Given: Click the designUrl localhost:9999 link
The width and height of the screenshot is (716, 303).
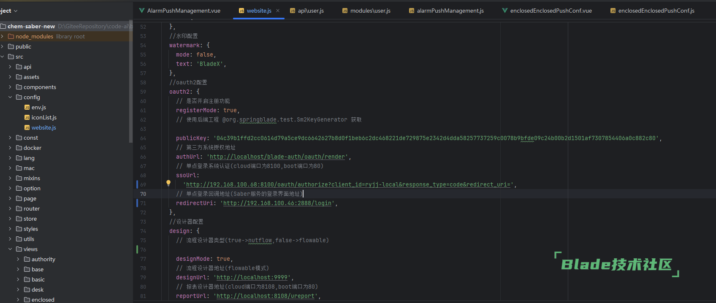Looking at the screenshot, I should (x=252, y=277).
